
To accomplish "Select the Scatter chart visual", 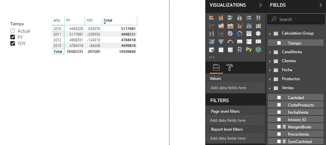I will click(x=221, y=34).
